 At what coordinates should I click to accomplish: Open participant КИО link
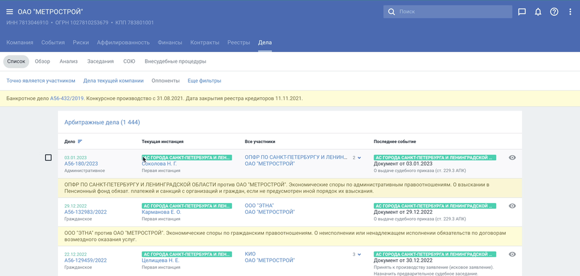(250, 254)
